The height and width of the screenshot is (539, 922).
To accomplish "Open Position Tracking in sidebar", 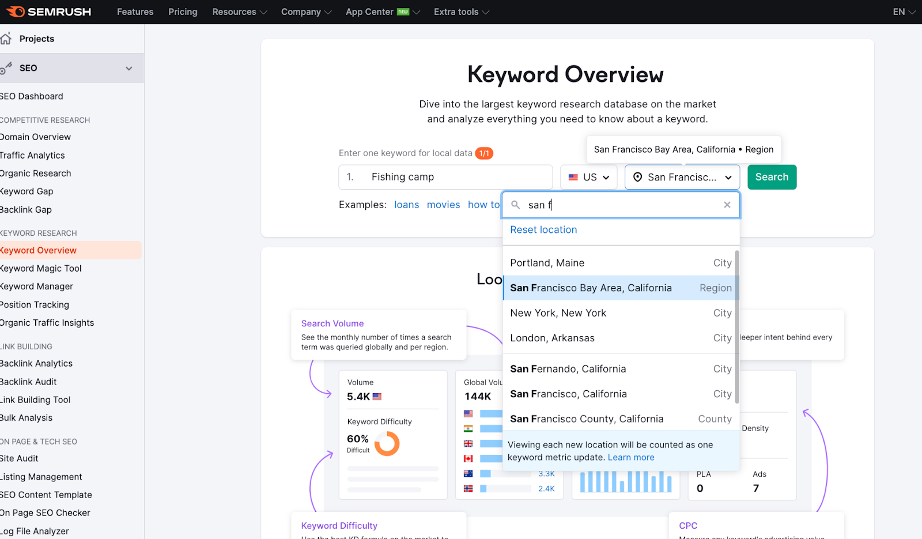I will [35, 304].
